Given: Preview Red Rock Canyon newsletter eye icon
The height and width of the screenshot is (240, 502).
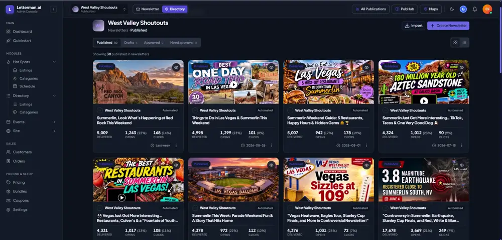Looking at the screenshot, I should click(x=176, y=67).
